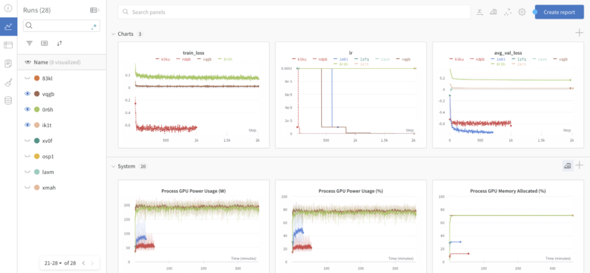This screenshot has width=590, height=273.
Task: Hide the ik1t run via eye icon
Action: click(x=27, y=125)
